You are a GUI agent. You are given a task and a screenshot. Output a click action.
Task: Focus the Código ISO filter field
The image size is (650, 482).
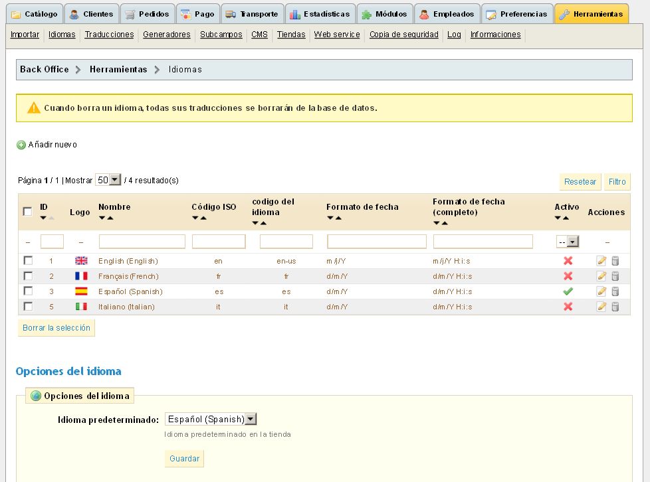219,242
